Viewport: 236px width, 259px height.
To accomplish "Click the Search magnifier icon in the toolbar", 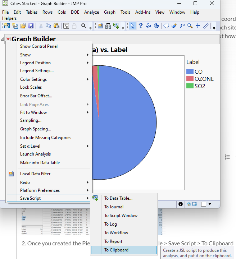I will 84,26.
